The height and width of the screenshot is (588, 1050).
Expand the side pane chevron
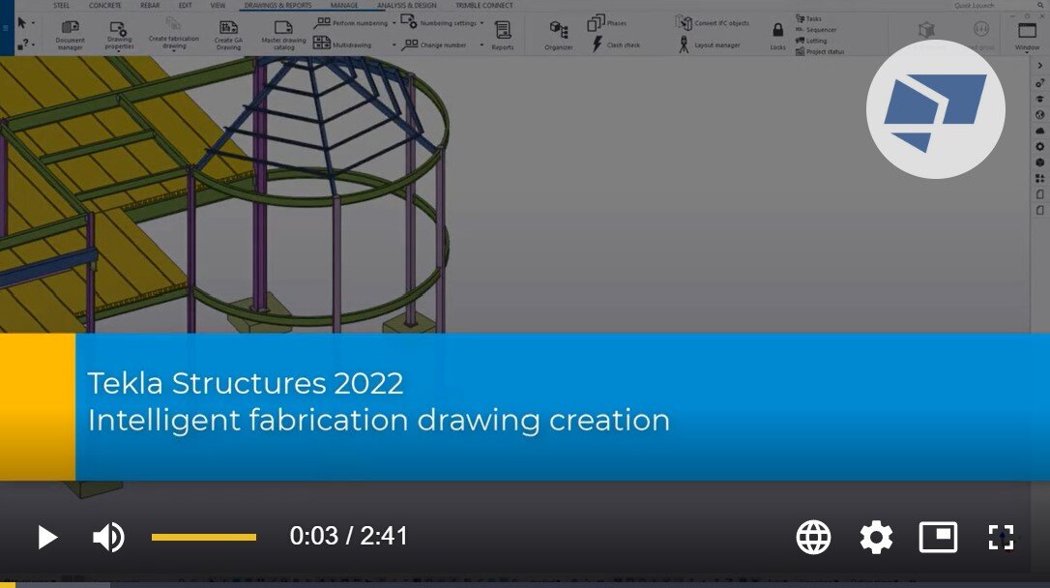[1040, 66]
